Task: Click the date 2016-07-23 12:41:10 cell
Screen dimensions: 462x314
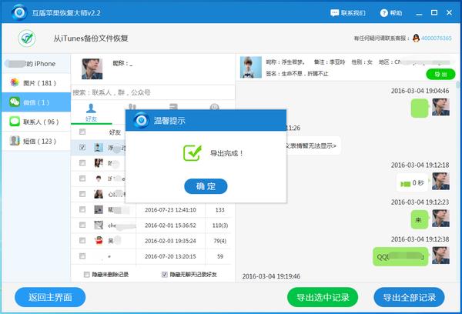Action: (170, 210)
